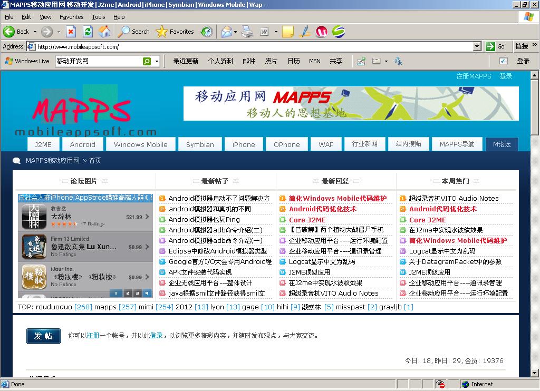Open the APK文件安装代码实现 post link
540x391 pixels.
point(200,272)
